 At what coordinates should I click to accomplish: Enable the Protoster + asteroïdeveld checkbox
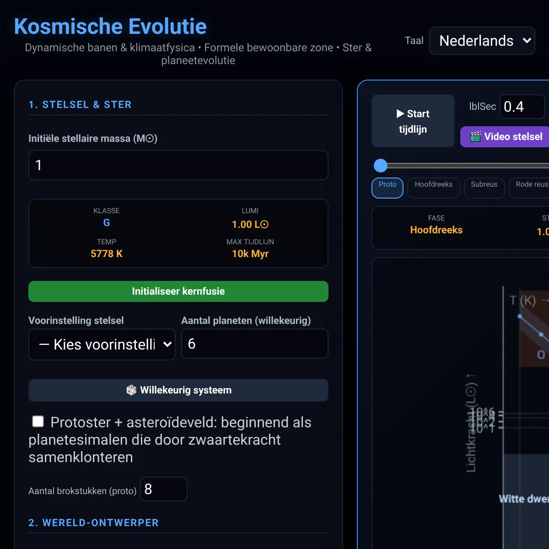pyautogui.click(x=38, y=421)
